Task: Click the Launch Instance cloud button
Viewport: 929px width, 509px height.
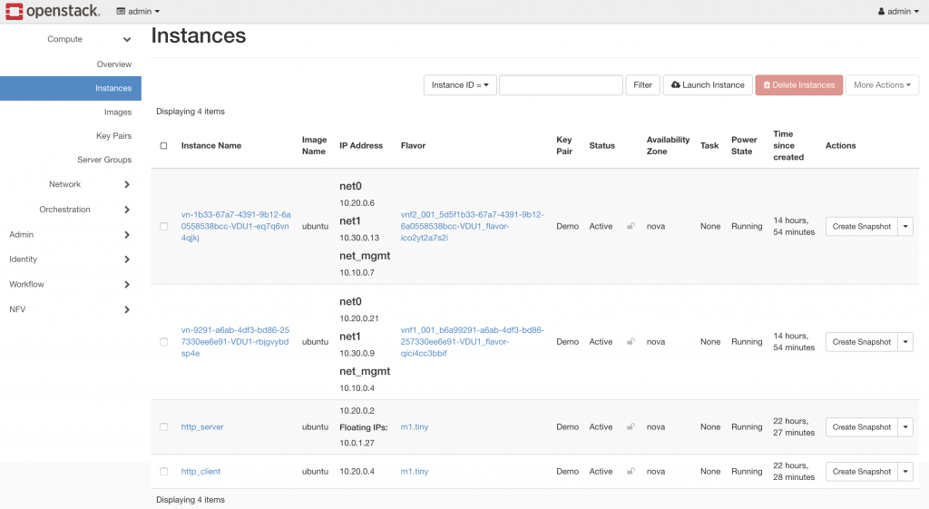Action: pos(708,85)
